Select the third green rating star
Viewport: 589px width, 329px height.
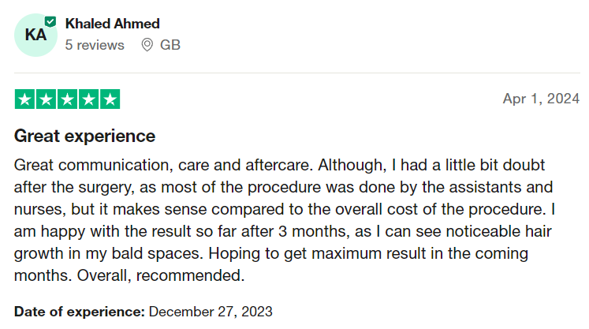coord(67,99)
